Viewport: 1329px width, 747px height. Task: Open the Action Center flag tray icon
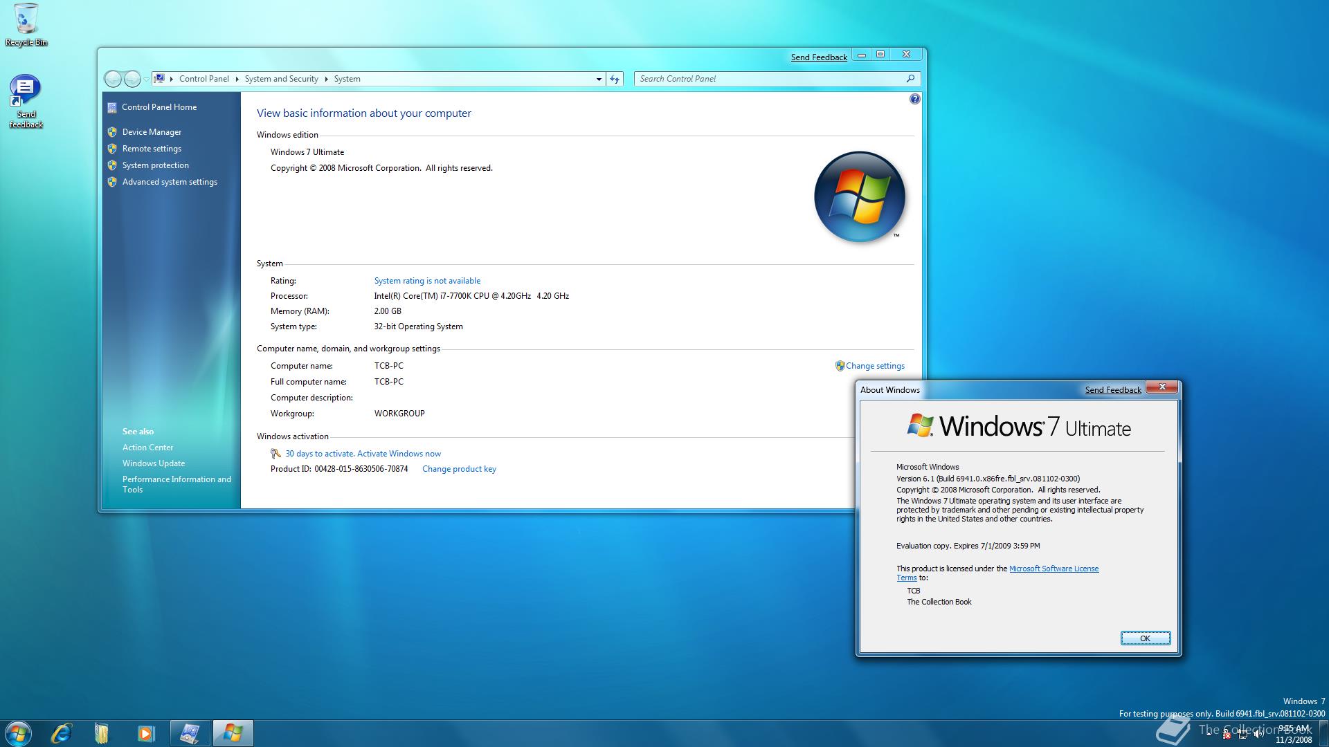[1226, 735]
